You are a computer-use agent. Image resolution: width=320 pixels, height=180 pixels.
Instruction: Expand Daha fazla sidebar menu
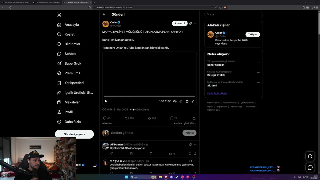69,122
